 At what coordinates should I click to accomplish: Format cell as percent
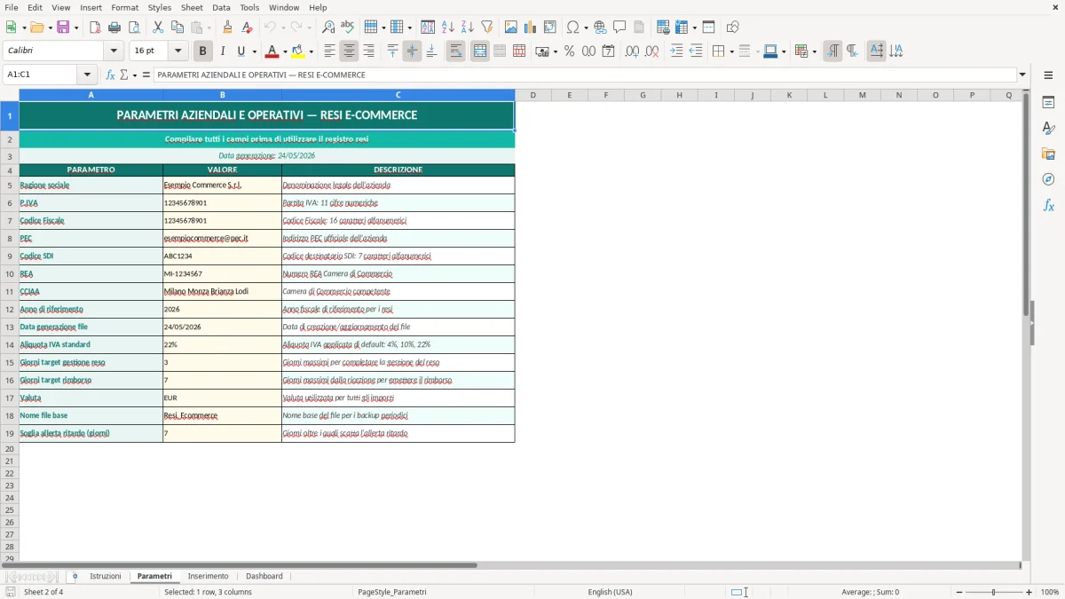coord(569,51)
